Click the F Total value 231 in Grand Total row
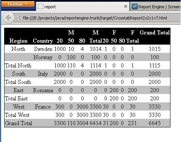 point(132,123)
